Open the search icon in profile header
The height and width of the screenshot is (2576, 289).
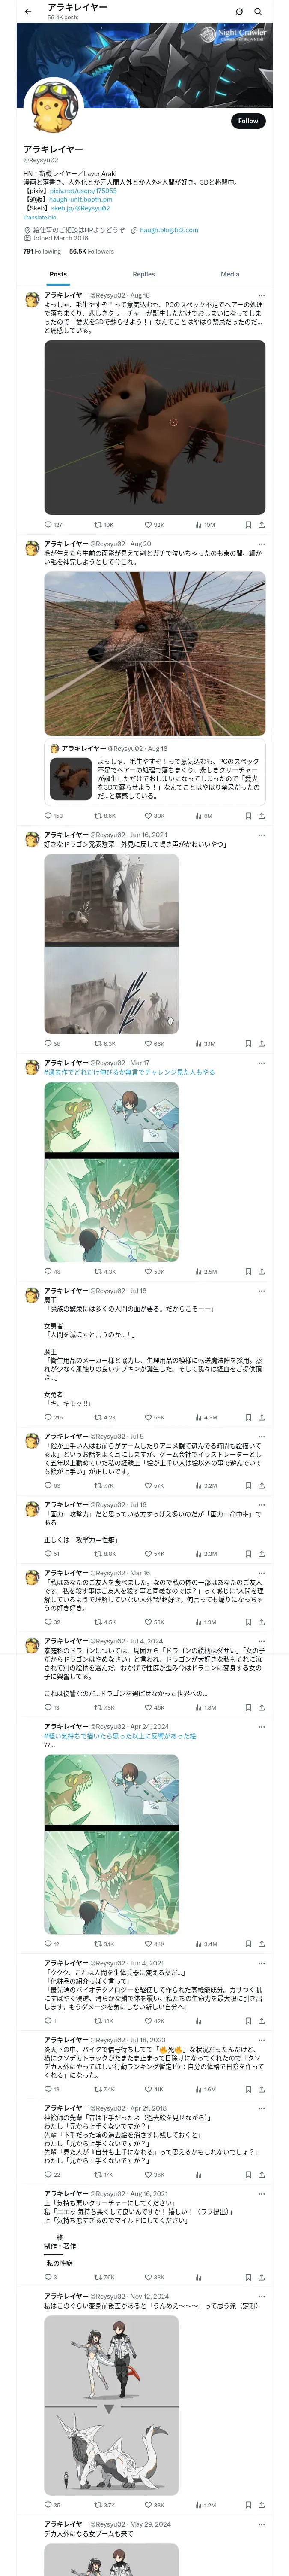coord(258,12)
